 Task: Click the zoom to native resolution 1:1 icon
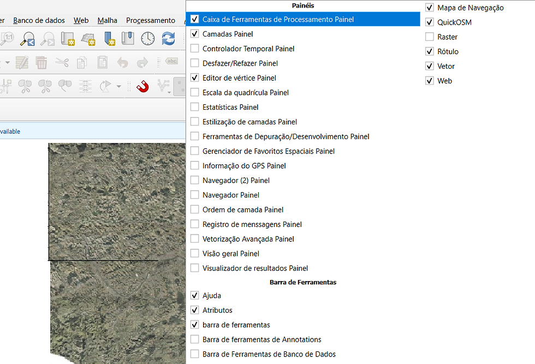coord(7,39)
